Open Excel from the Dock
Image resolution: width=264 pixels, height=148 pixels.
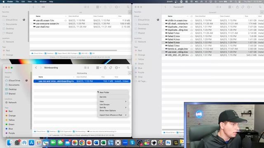[104, 143]
